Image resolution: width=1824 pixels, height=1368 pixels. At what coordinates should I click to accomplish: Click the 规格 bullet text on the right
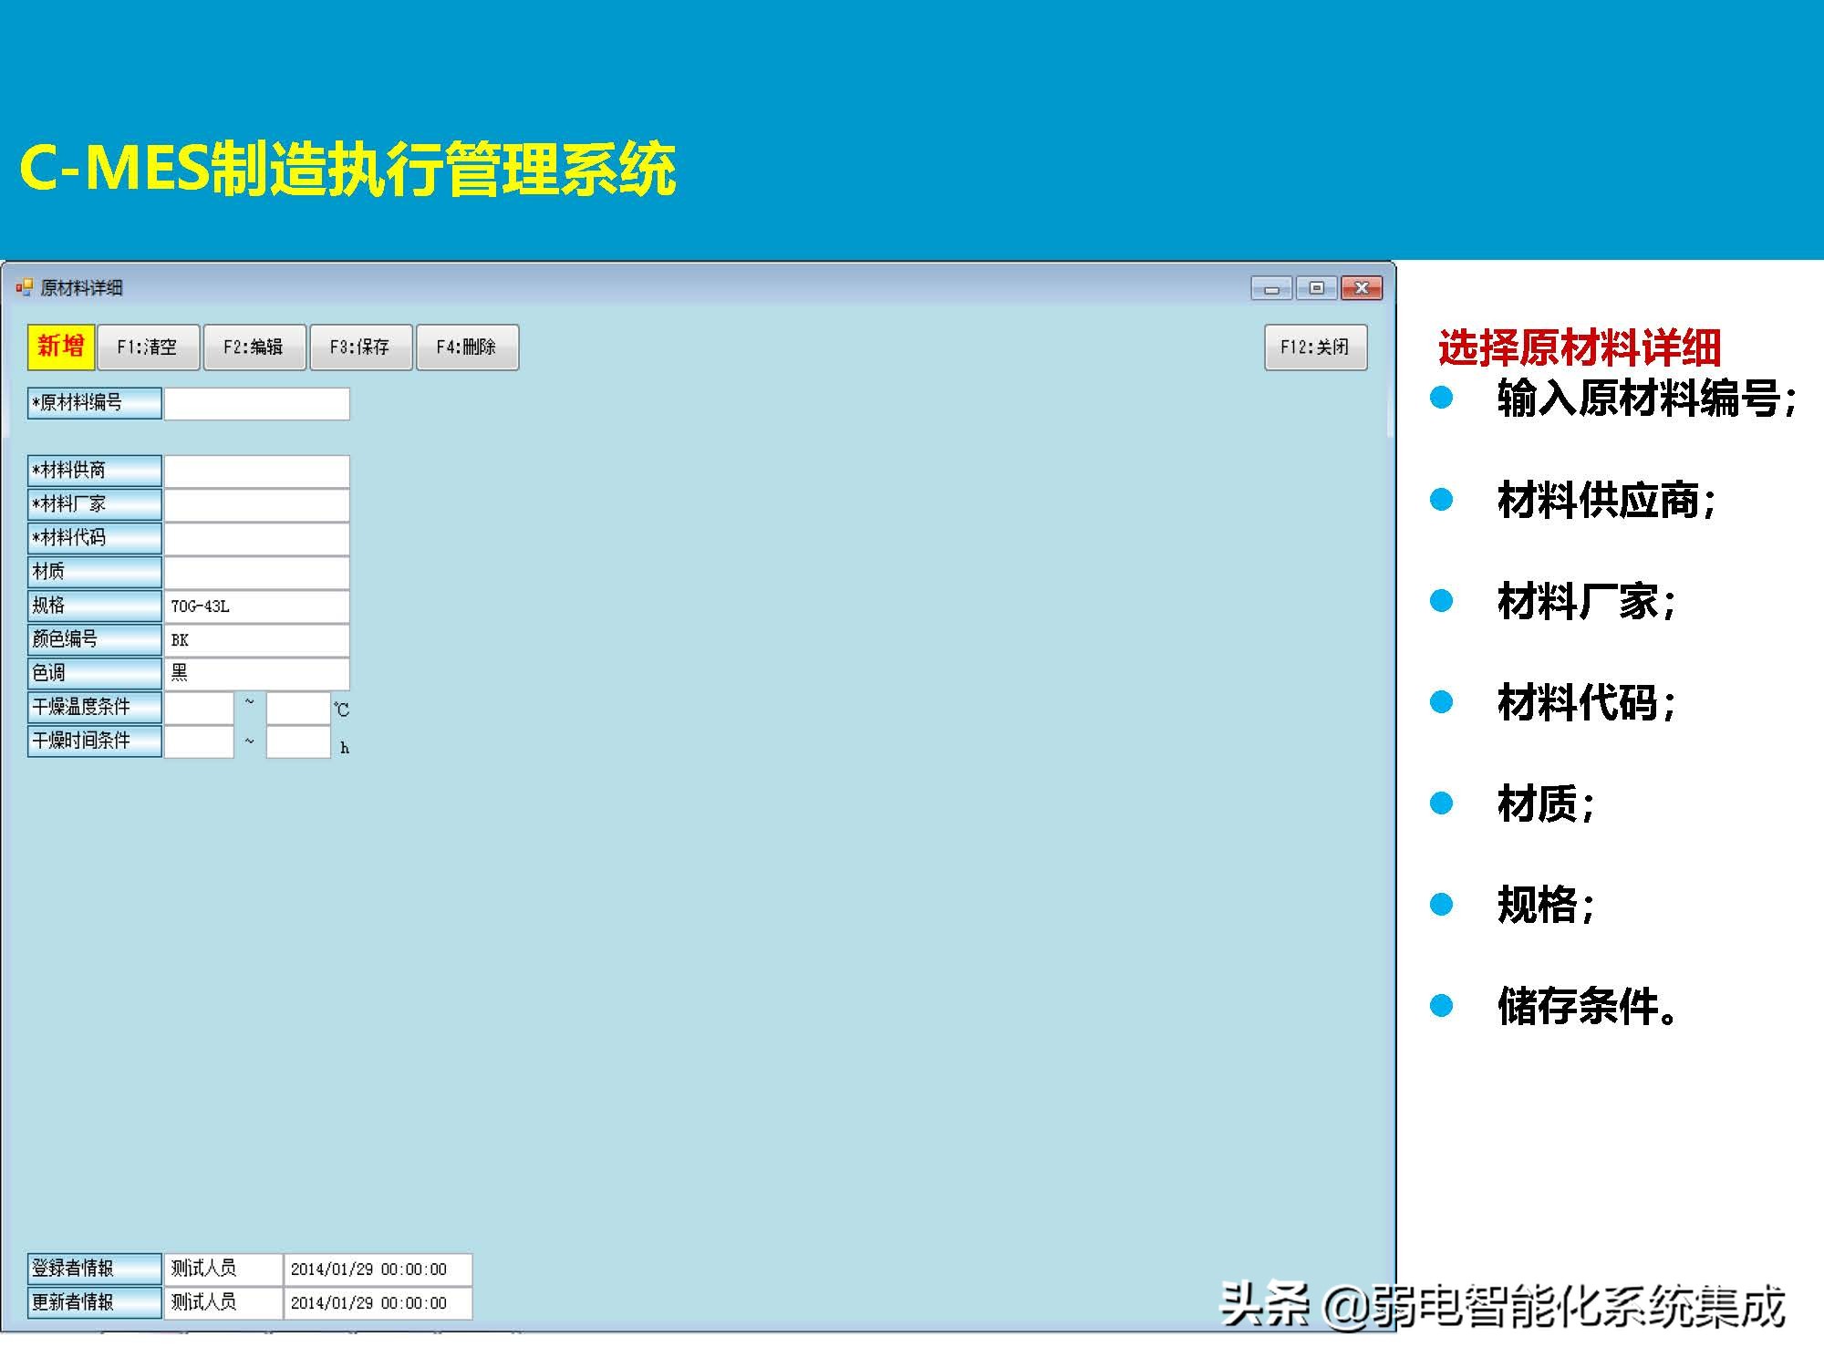(1547, 905)
